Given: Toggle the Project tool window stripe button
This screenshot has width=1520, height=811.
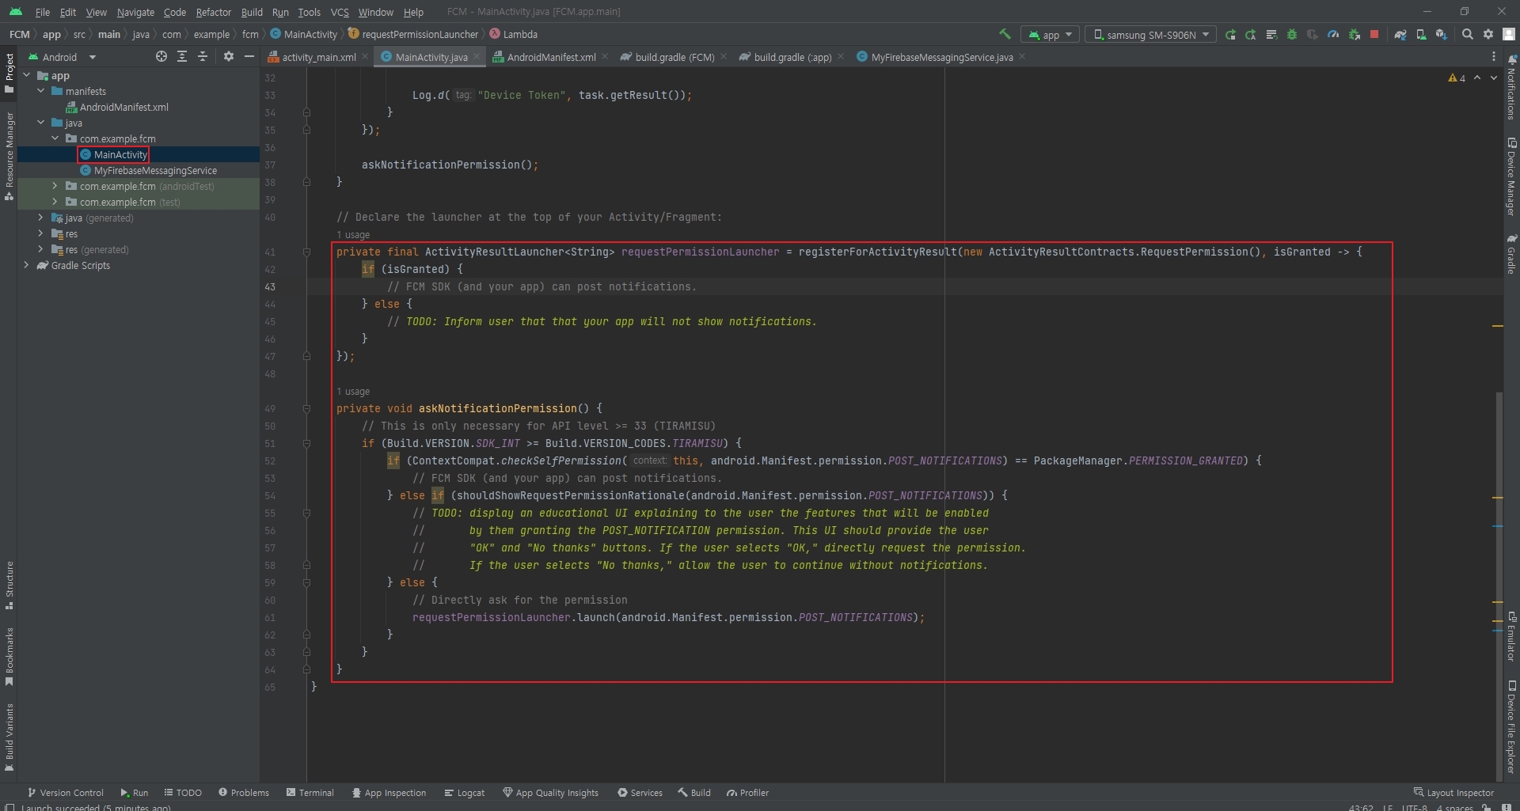Looking at the screenshot, I should pyautogui.click(x=9, y=73).
